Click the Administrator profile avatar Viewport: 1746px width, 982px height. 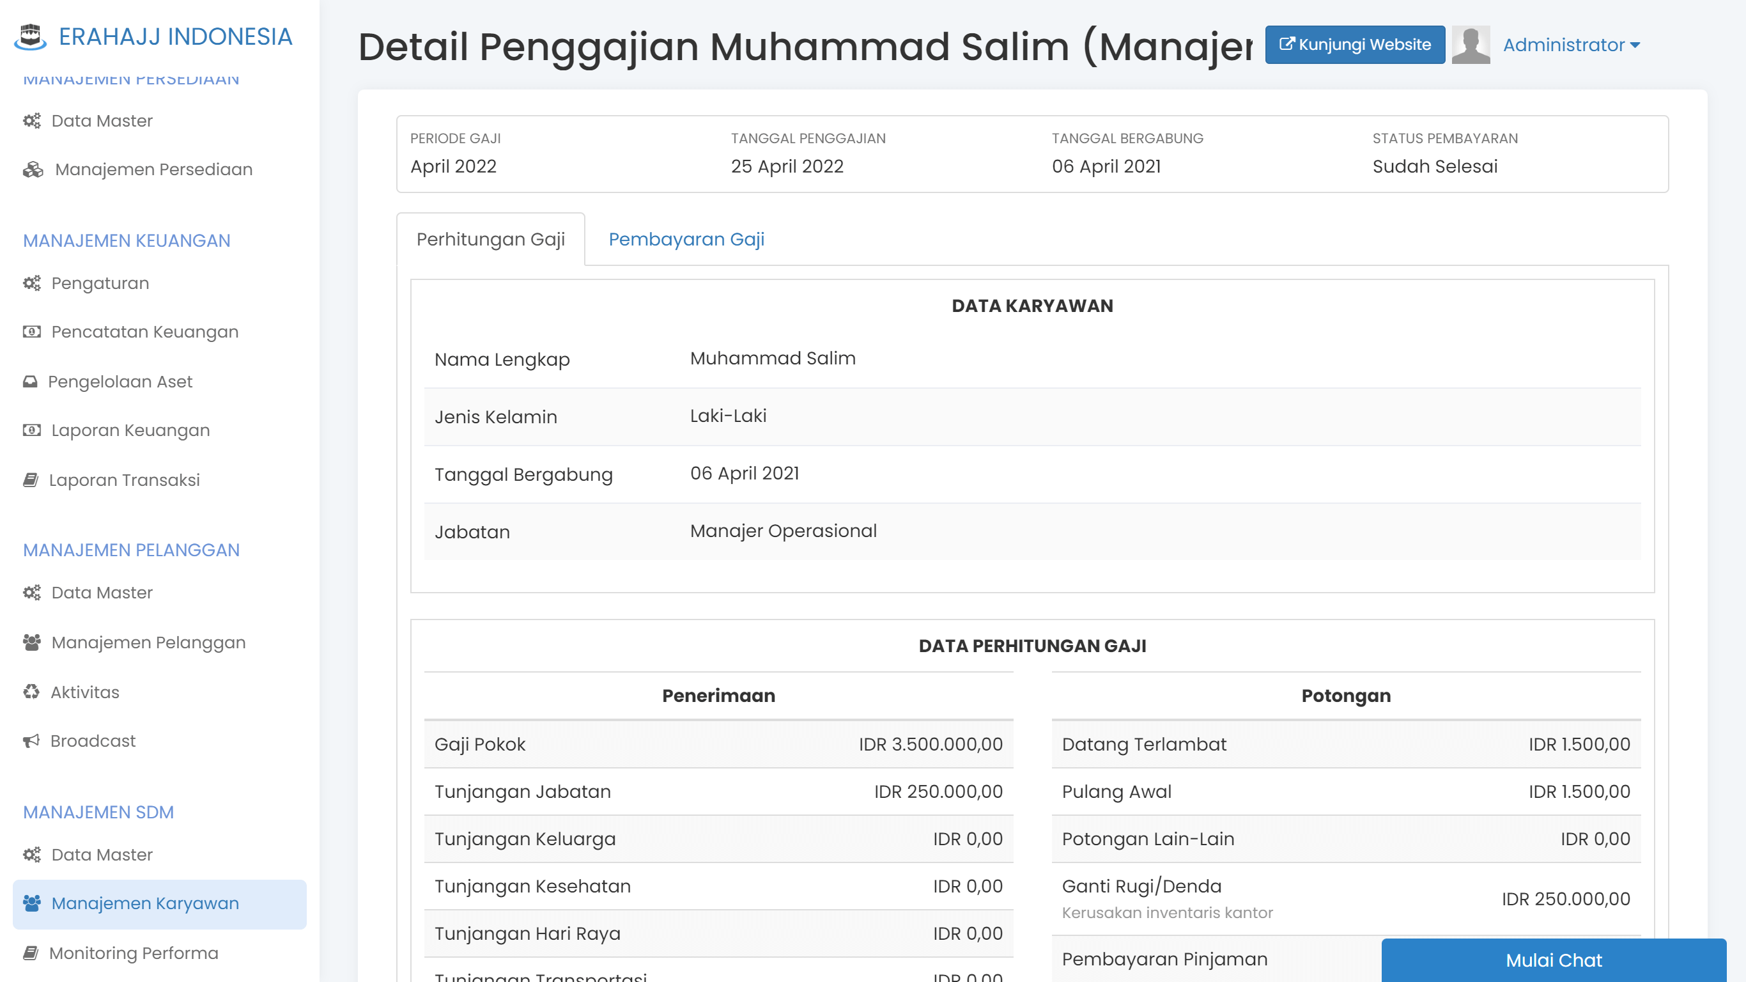coord(1470,44)
